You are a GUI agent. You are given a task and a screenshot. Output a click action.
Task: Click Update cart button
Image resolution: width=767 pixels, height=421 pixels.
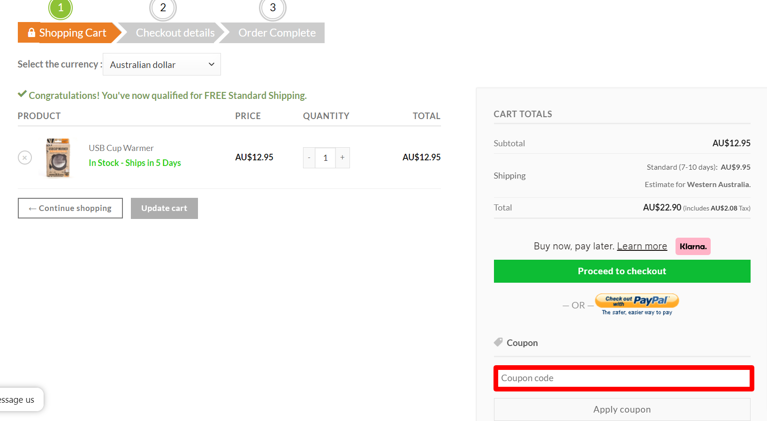click(164, 208)
